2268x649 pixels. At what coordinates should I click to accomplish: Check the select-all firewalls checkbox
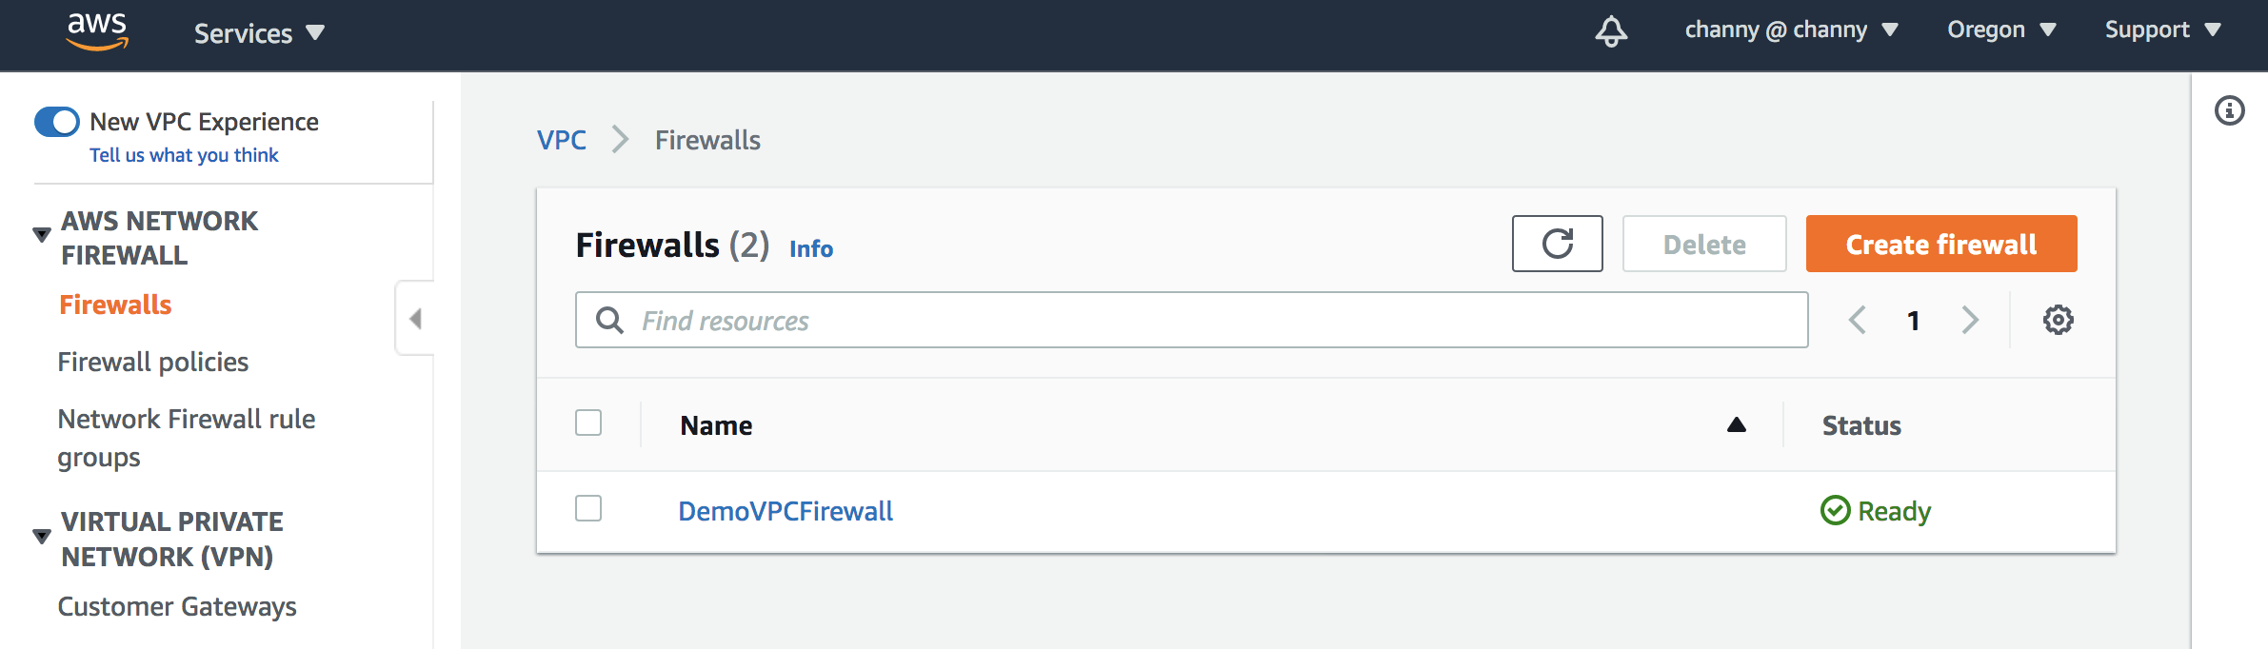click(x=588, y=423)
